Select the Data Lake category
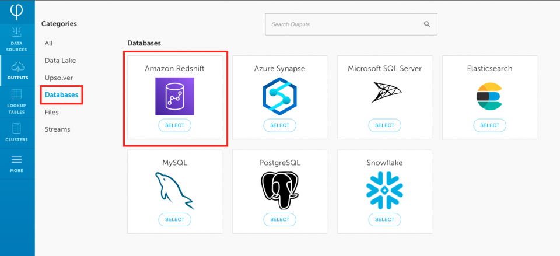The height and width of the screenshot is (256, 560). point(60,60)
